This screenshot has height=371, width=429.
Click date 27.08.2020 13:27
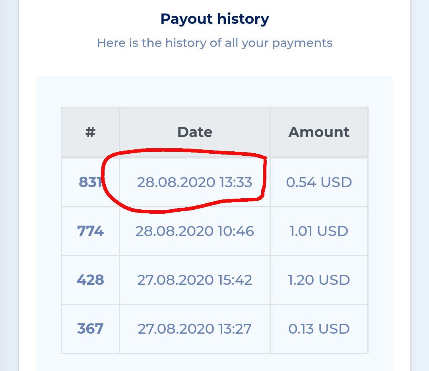click(x=194, y=328)
